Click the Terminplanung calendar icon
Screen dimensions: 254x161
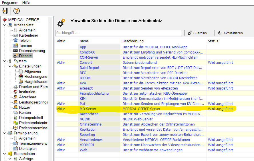click(10, 133)
